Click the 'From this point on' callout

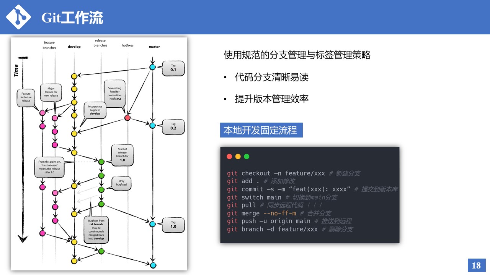click(49, 167)
